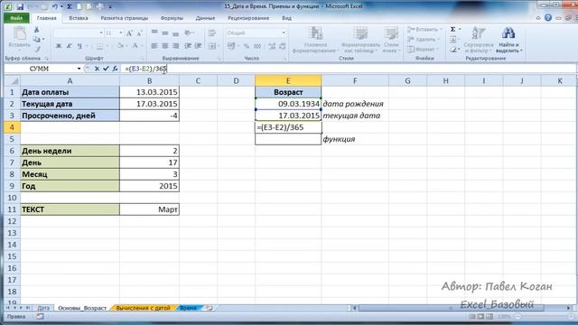Click the decrease indent icon
The image size is (578, 325).
coord(188,46)
